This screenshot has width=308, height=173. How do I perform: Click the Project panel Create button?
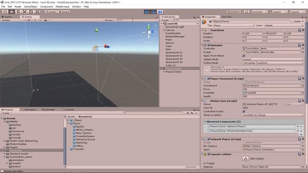coord(6,113)
